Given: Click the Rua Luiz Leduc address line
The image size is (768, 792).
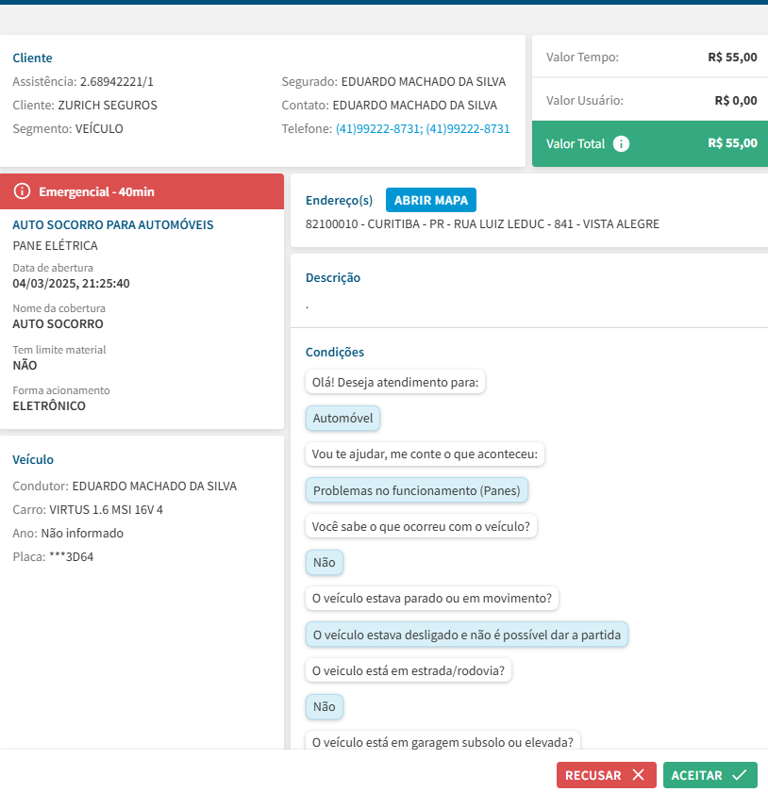Looking at the screenshot, I should point(482,224).
